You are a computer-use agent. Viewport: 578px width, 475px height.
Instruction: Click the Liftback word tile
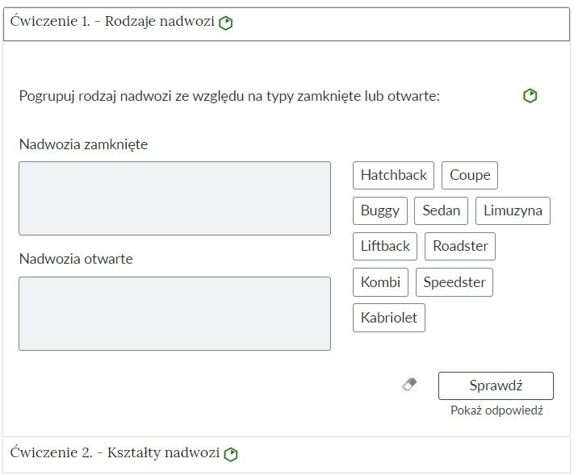pos(385,246)
